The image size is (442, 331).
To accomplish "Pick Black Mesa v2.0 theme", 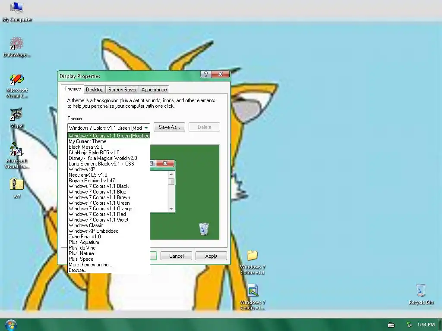I will tap(109, 147).
